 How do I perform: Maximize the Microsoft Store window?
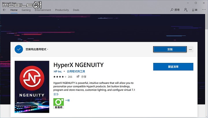tap(196, 3)
